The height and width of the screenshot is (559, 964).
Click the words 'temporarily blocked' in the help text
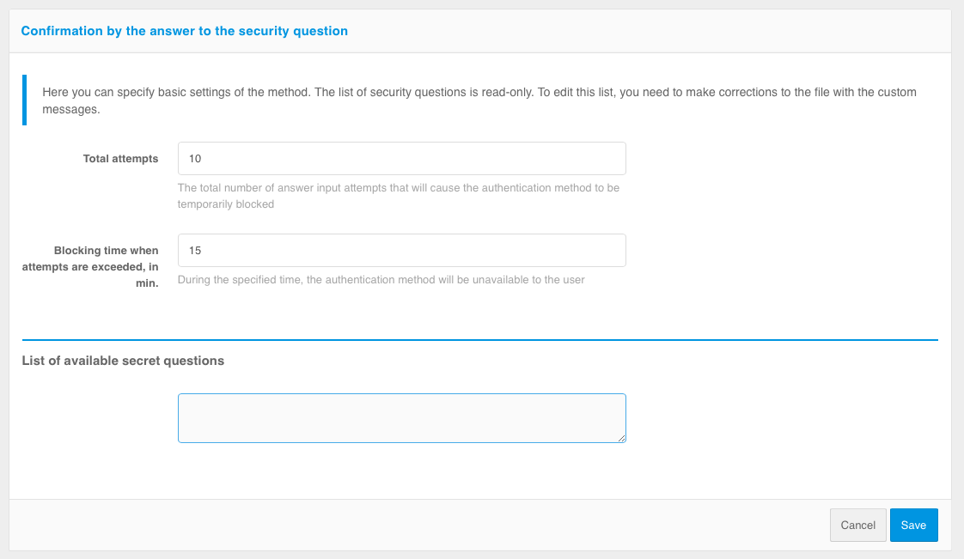click(226, 204)
